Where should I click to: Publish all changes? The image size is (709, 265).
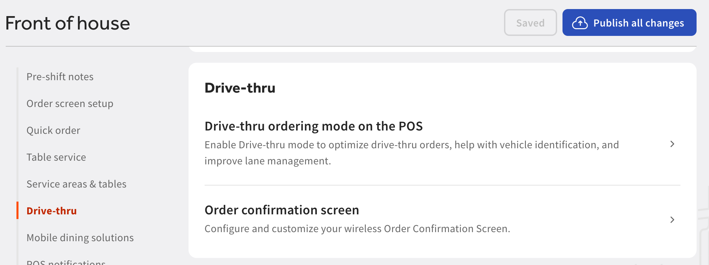(629, 22)
